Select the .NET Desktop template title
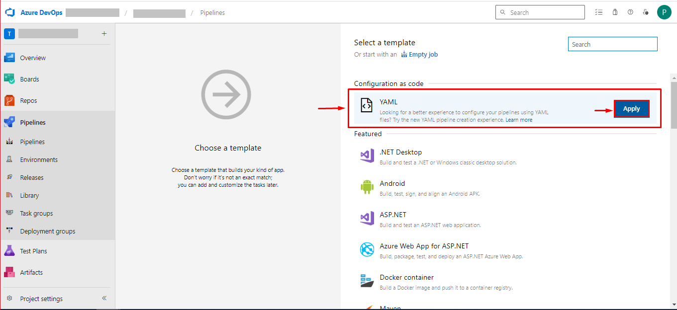This screenshot has width=677, height=310. 400,152
